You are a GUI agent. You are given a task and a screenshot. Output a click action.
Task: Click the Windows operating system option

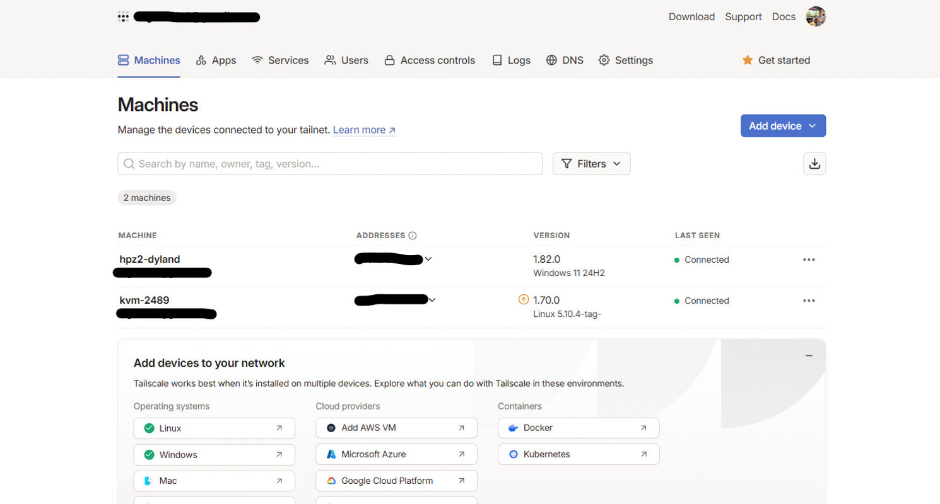pos(214,455)
